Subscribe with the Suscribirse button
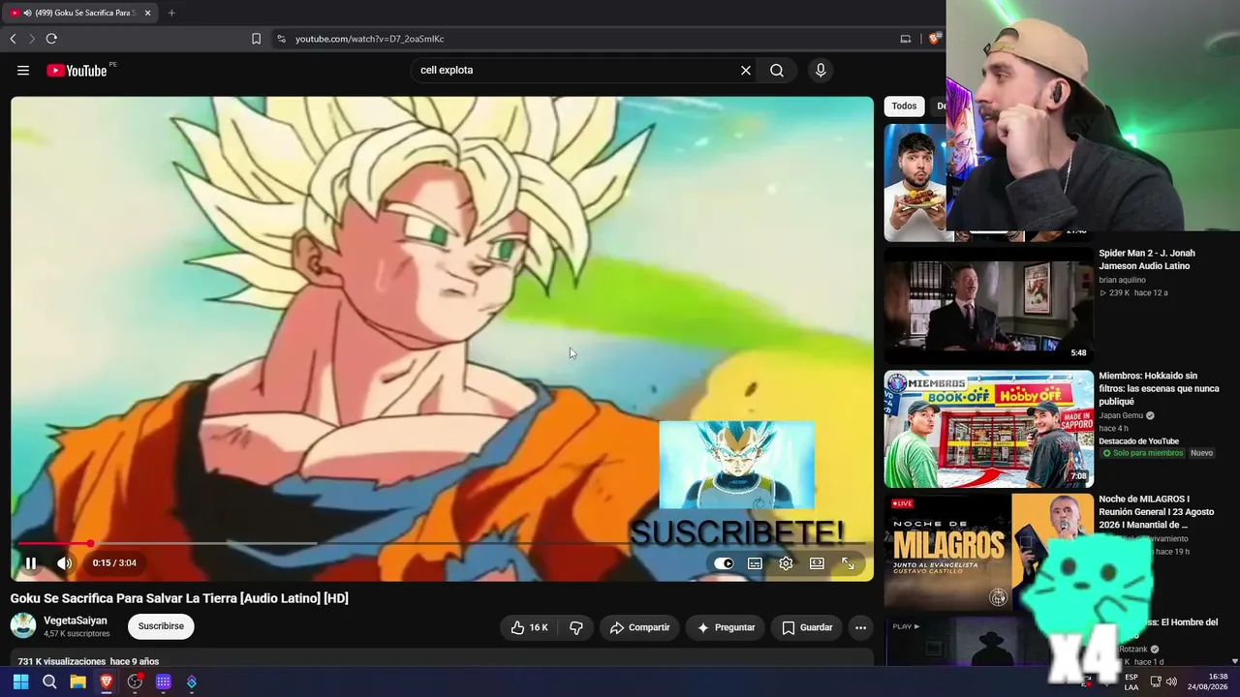This screenshot has height=697, width=1240. (x=161, y=626)
